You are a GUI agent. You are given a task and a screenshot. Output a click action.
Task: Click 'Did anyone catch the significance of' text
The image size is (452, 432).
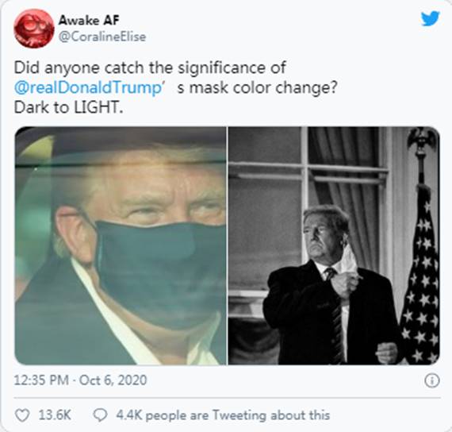tap(150, 67)
